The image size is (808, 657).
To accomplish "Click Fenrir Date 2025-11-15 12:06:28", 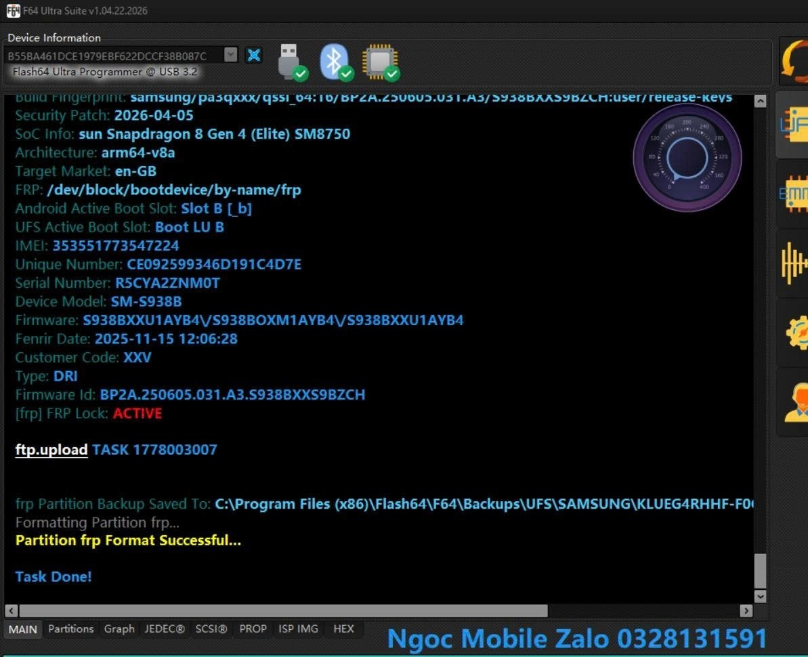I will pyautogui.click(x=166, y=339).
